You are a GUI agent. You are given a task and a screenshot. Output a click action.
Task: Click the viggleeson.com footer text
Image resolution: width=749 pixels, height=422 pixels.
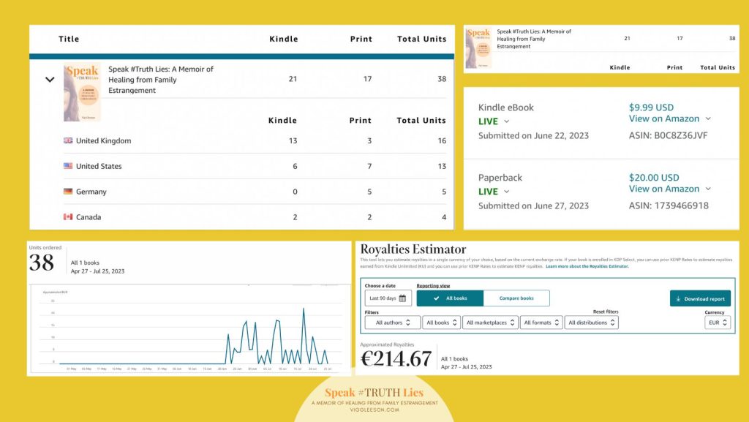point(374,410)
